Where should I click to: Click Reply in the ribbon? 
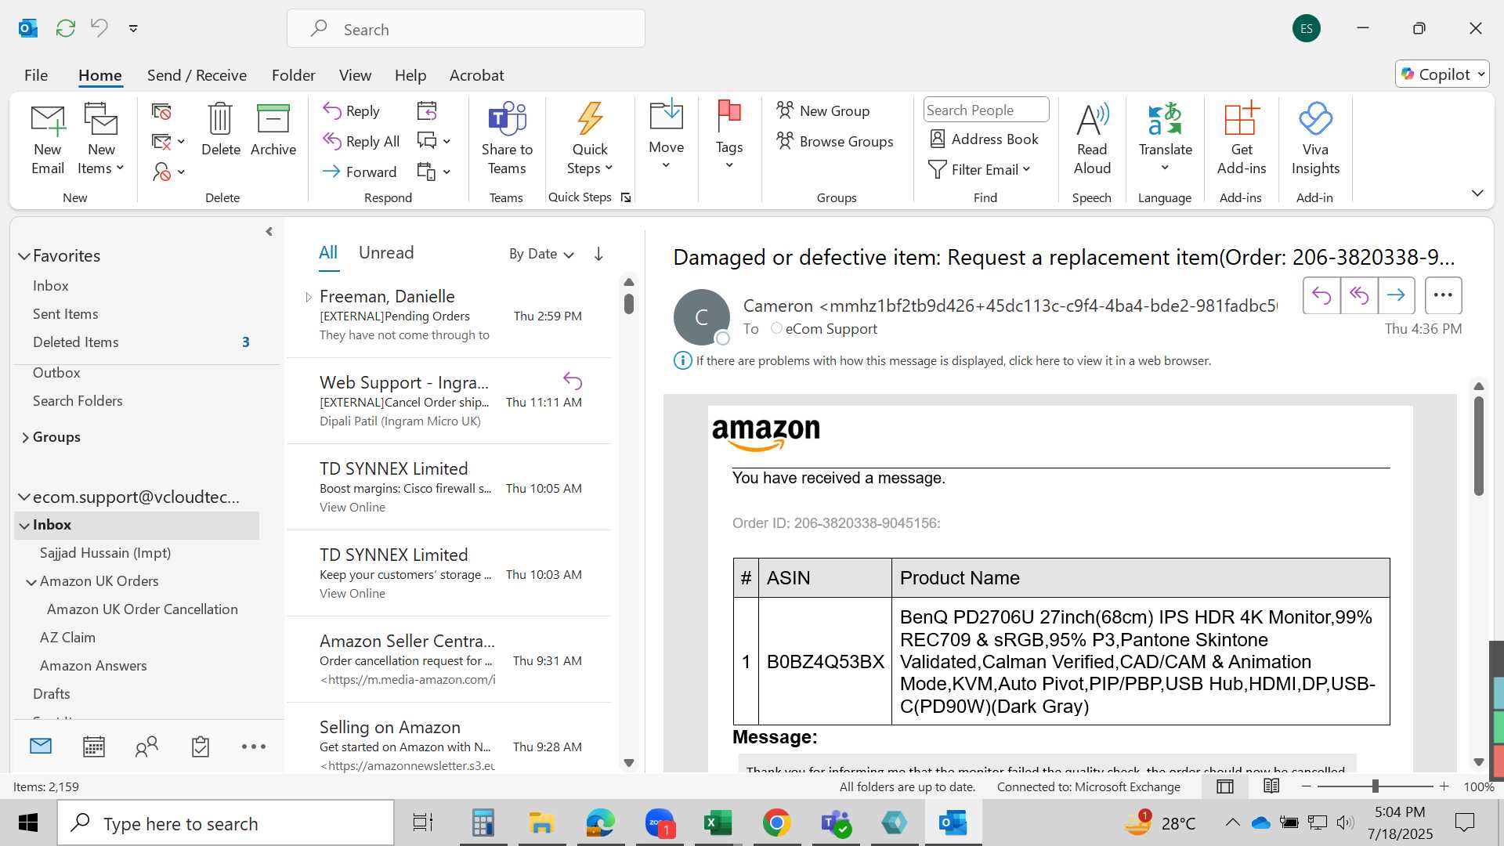pyautogui.click(x=352, y=111)
